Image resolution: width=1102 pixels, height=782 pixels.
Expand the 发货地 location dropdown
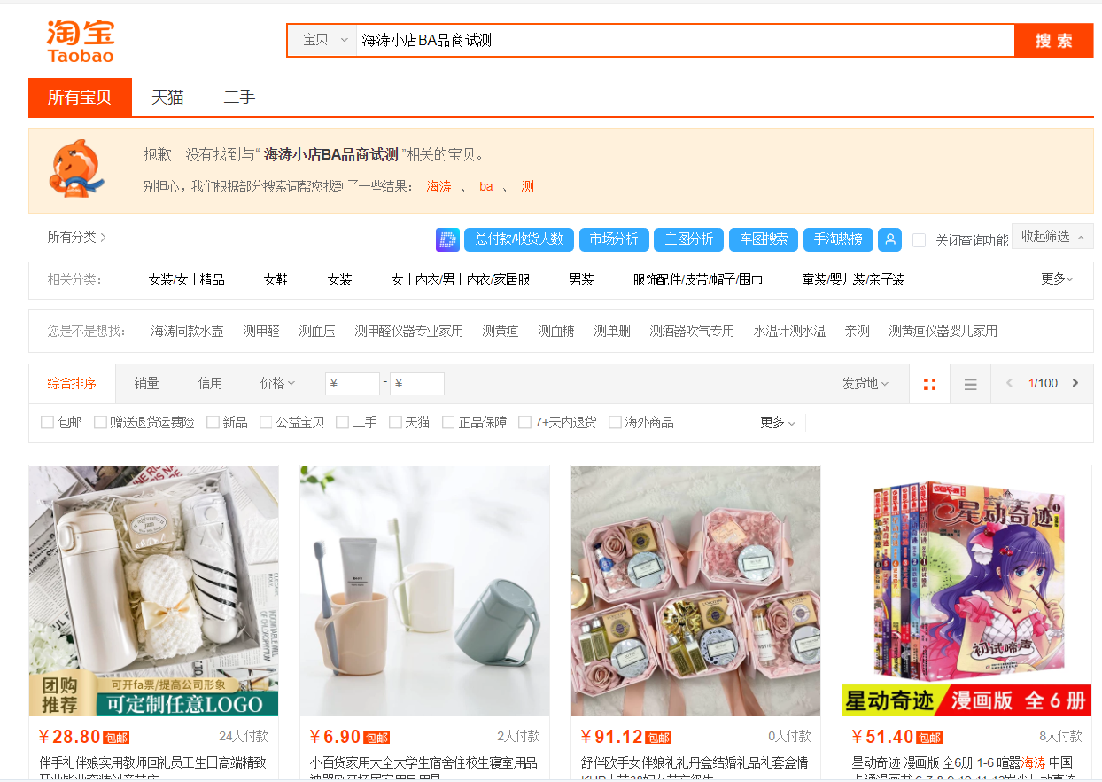[x=865, y=383]
